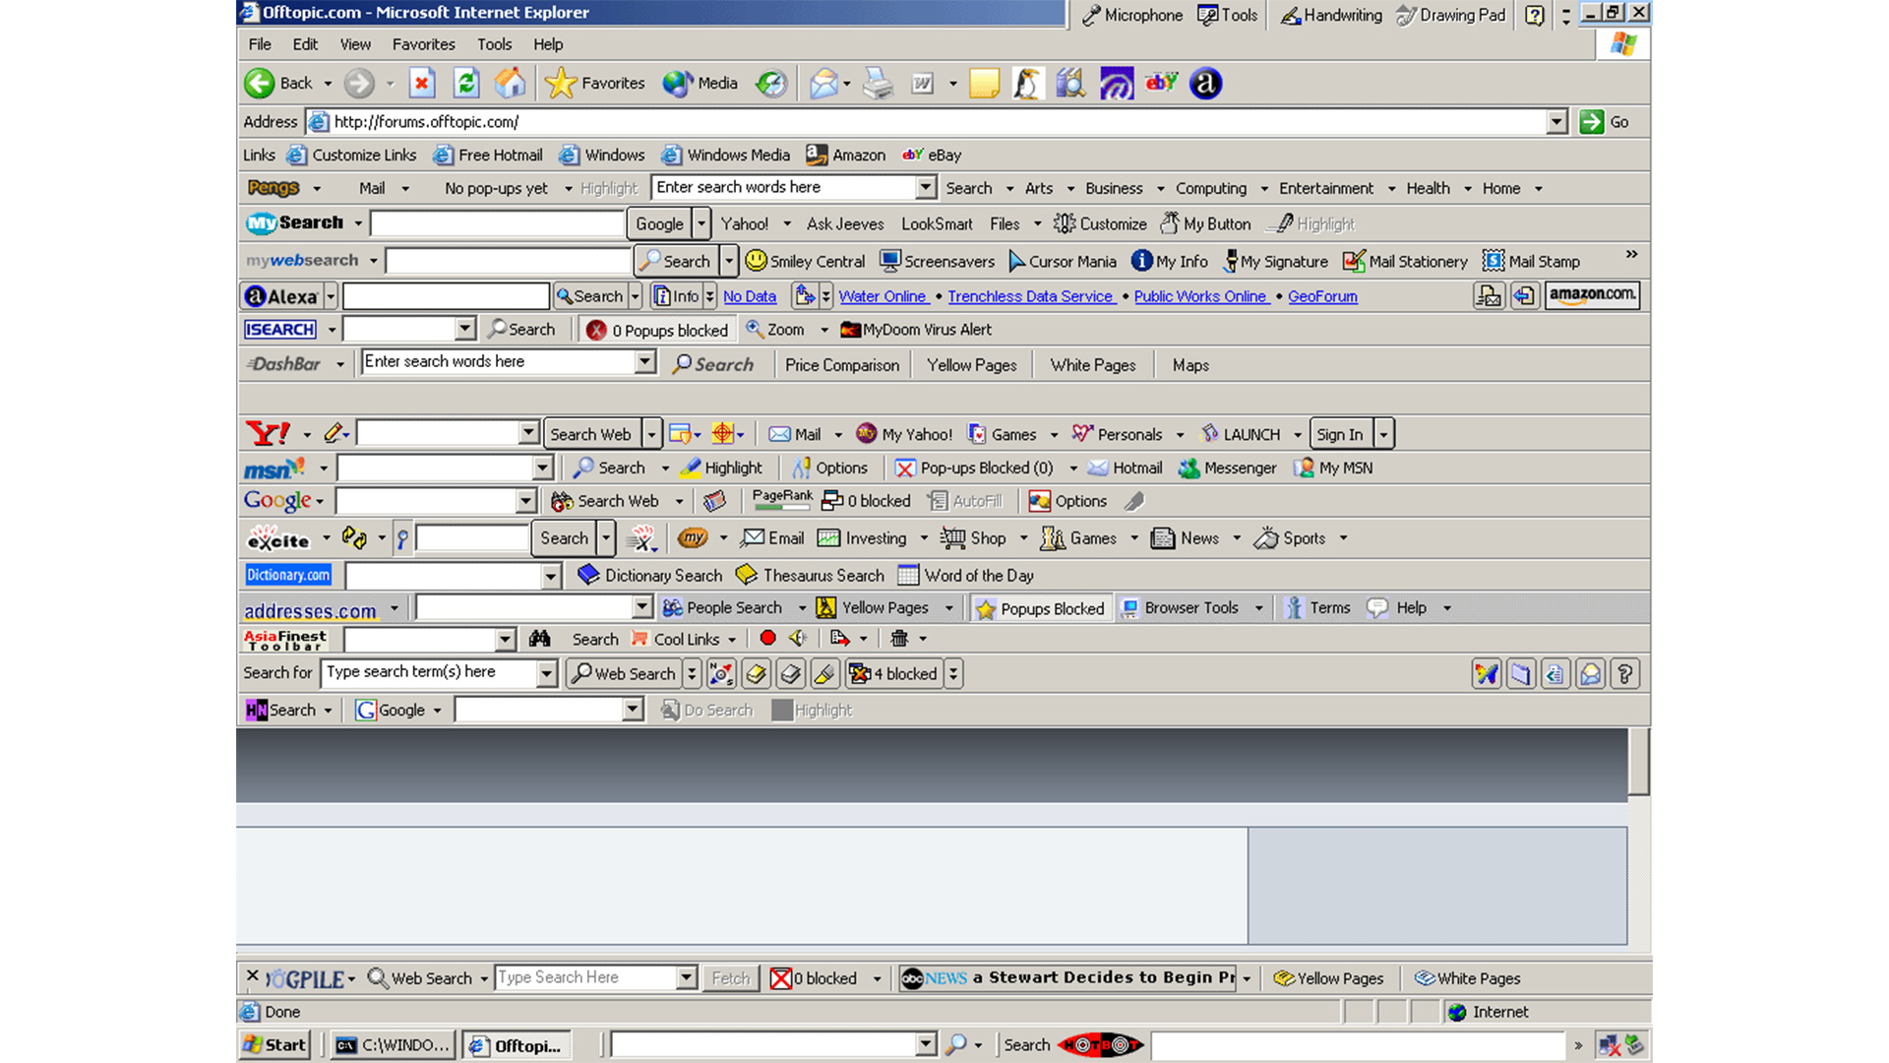The image size is (1889, 1063).
Task: Click the GeoForum link
Action: click(x=1322, y=296)
